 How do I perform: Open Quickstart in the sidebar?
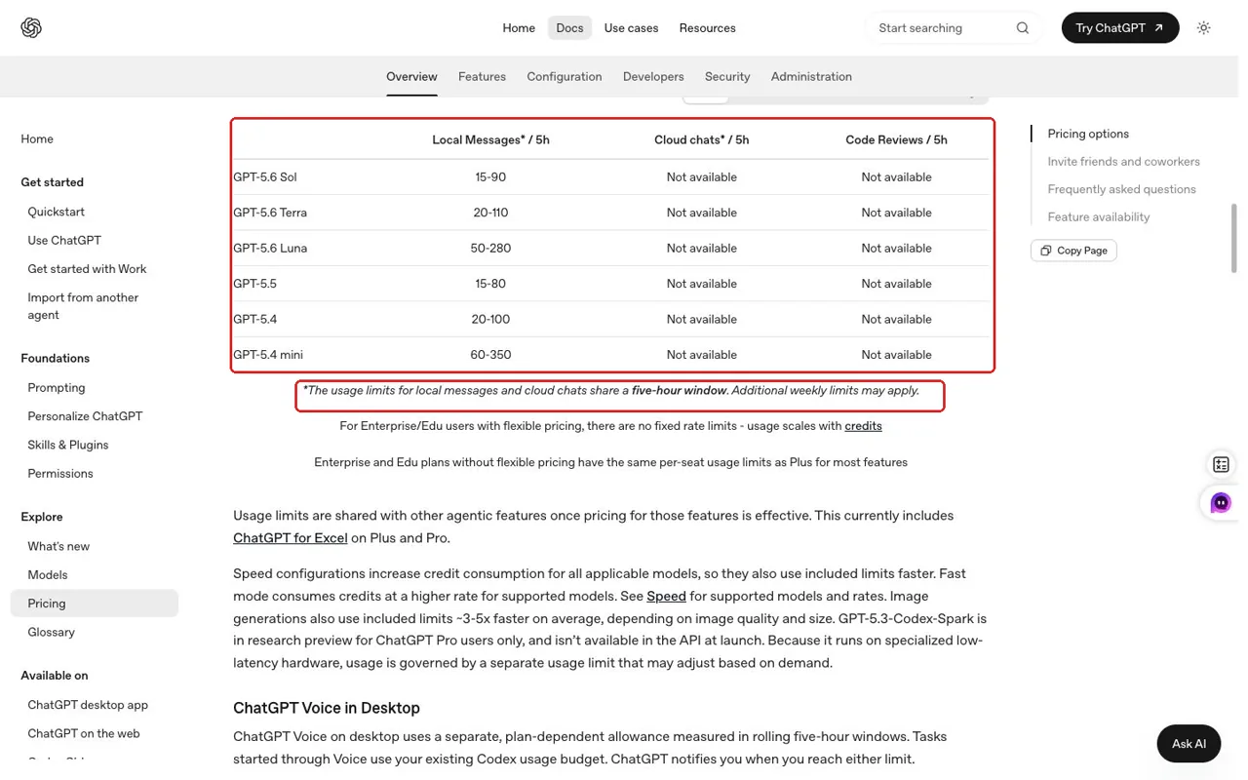point(56,212)
